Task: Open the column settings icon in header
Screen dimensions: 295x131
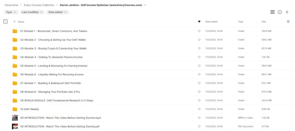Action: 288,22
